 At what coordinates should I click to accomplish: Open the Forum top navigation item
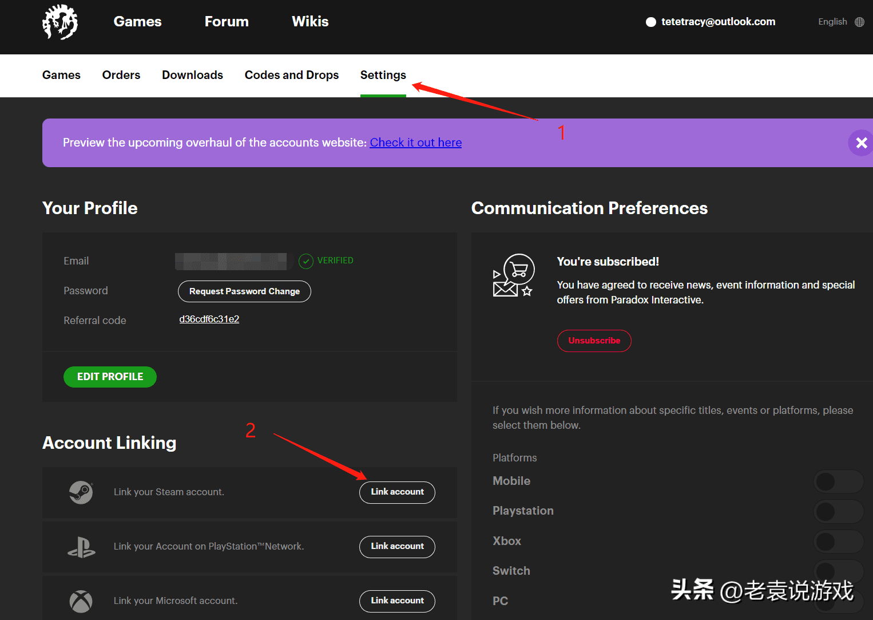227,22
